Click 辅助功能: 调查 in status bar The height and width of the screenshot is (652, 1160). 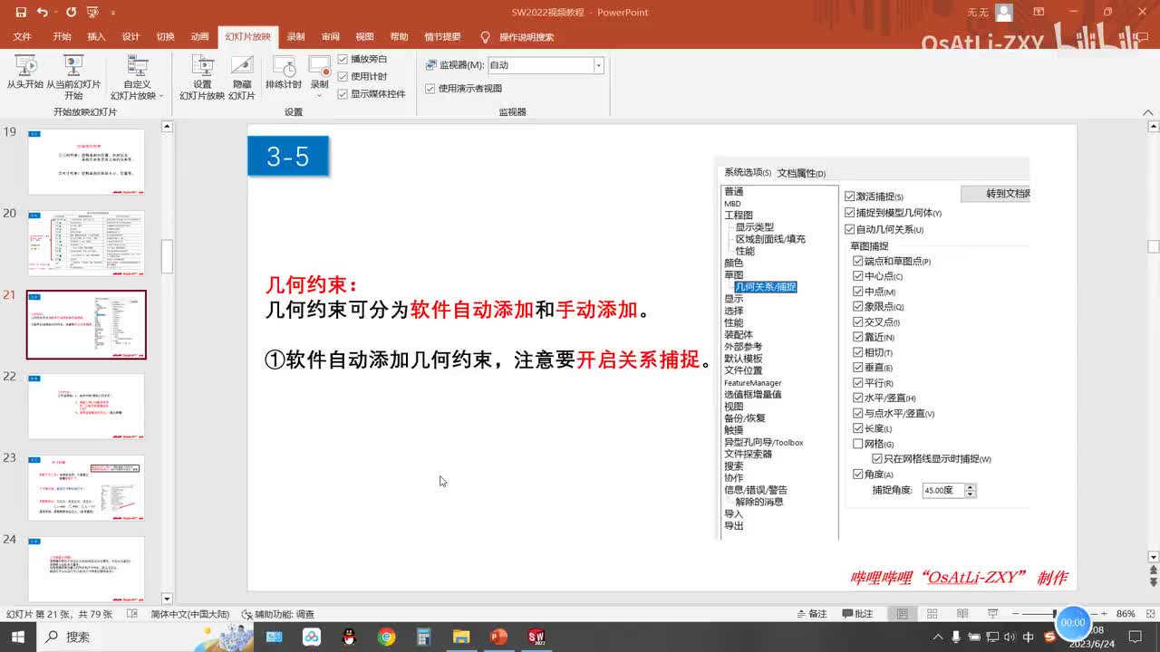tap(278, 613)
